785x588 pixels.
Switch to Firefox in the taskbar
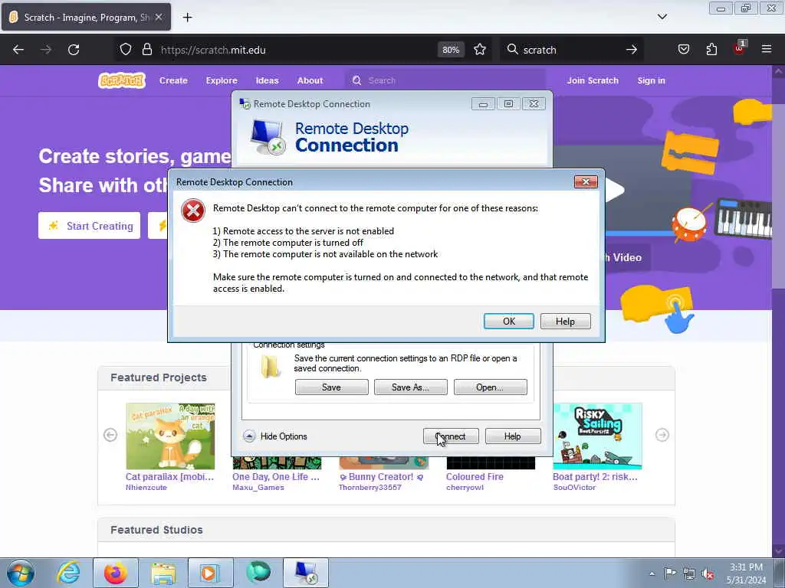pos(115,573)
